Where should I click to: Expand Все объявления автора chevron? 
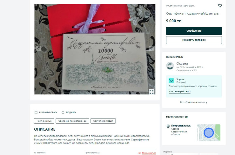pos(206,103)
